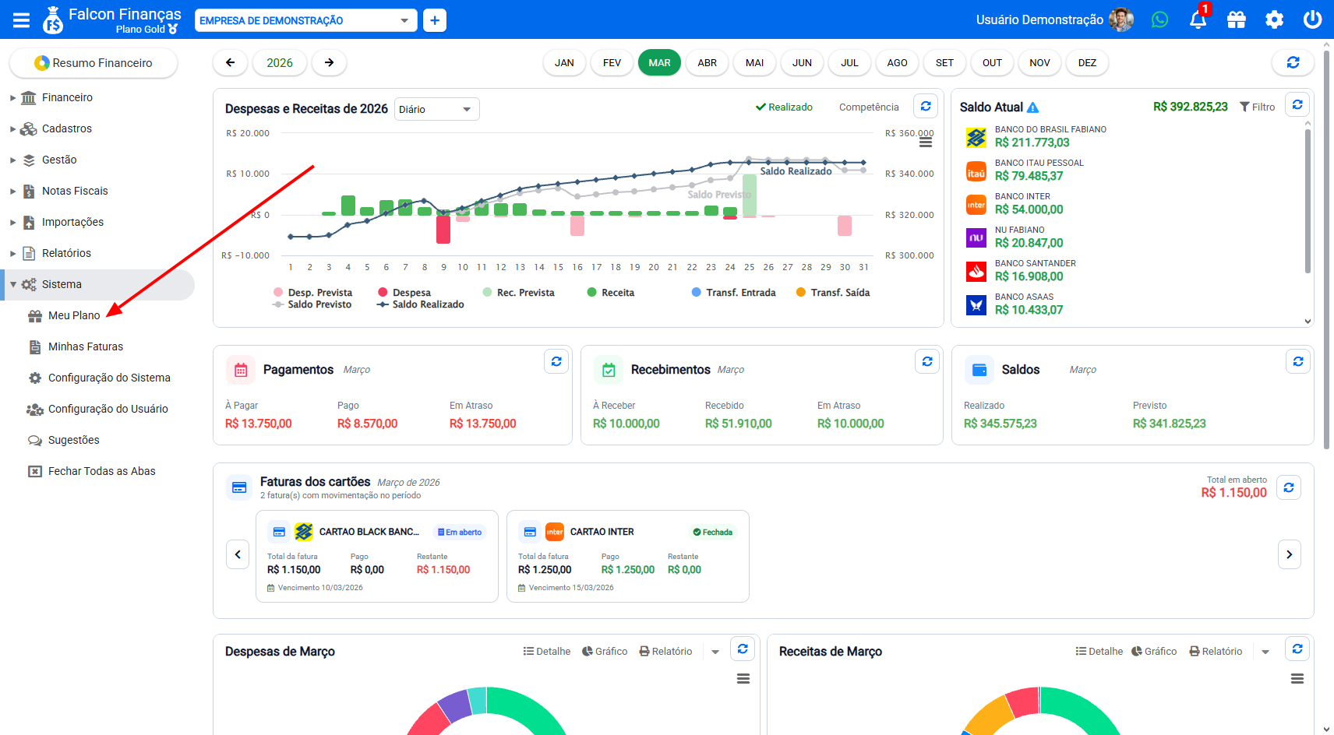Screen dimensions: 1334x735
Task: Click the power logout icon
Action: click(x=1312, y=19)
